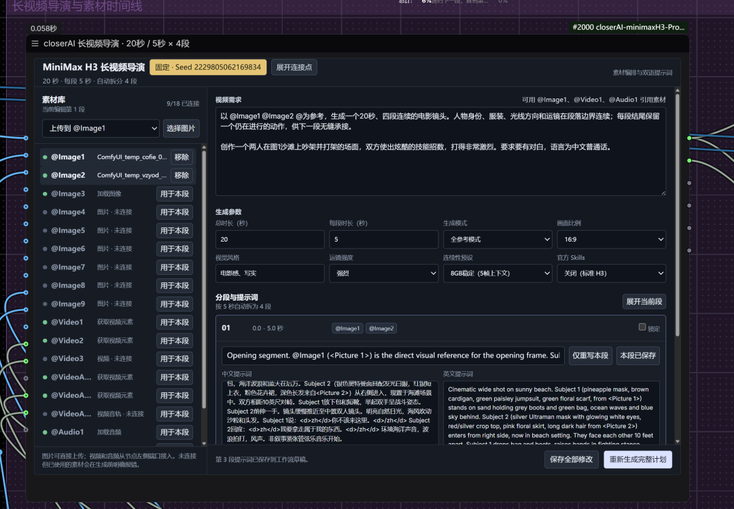
Task: Click 用于本段 for @Video2
Action: pos(175,341)
